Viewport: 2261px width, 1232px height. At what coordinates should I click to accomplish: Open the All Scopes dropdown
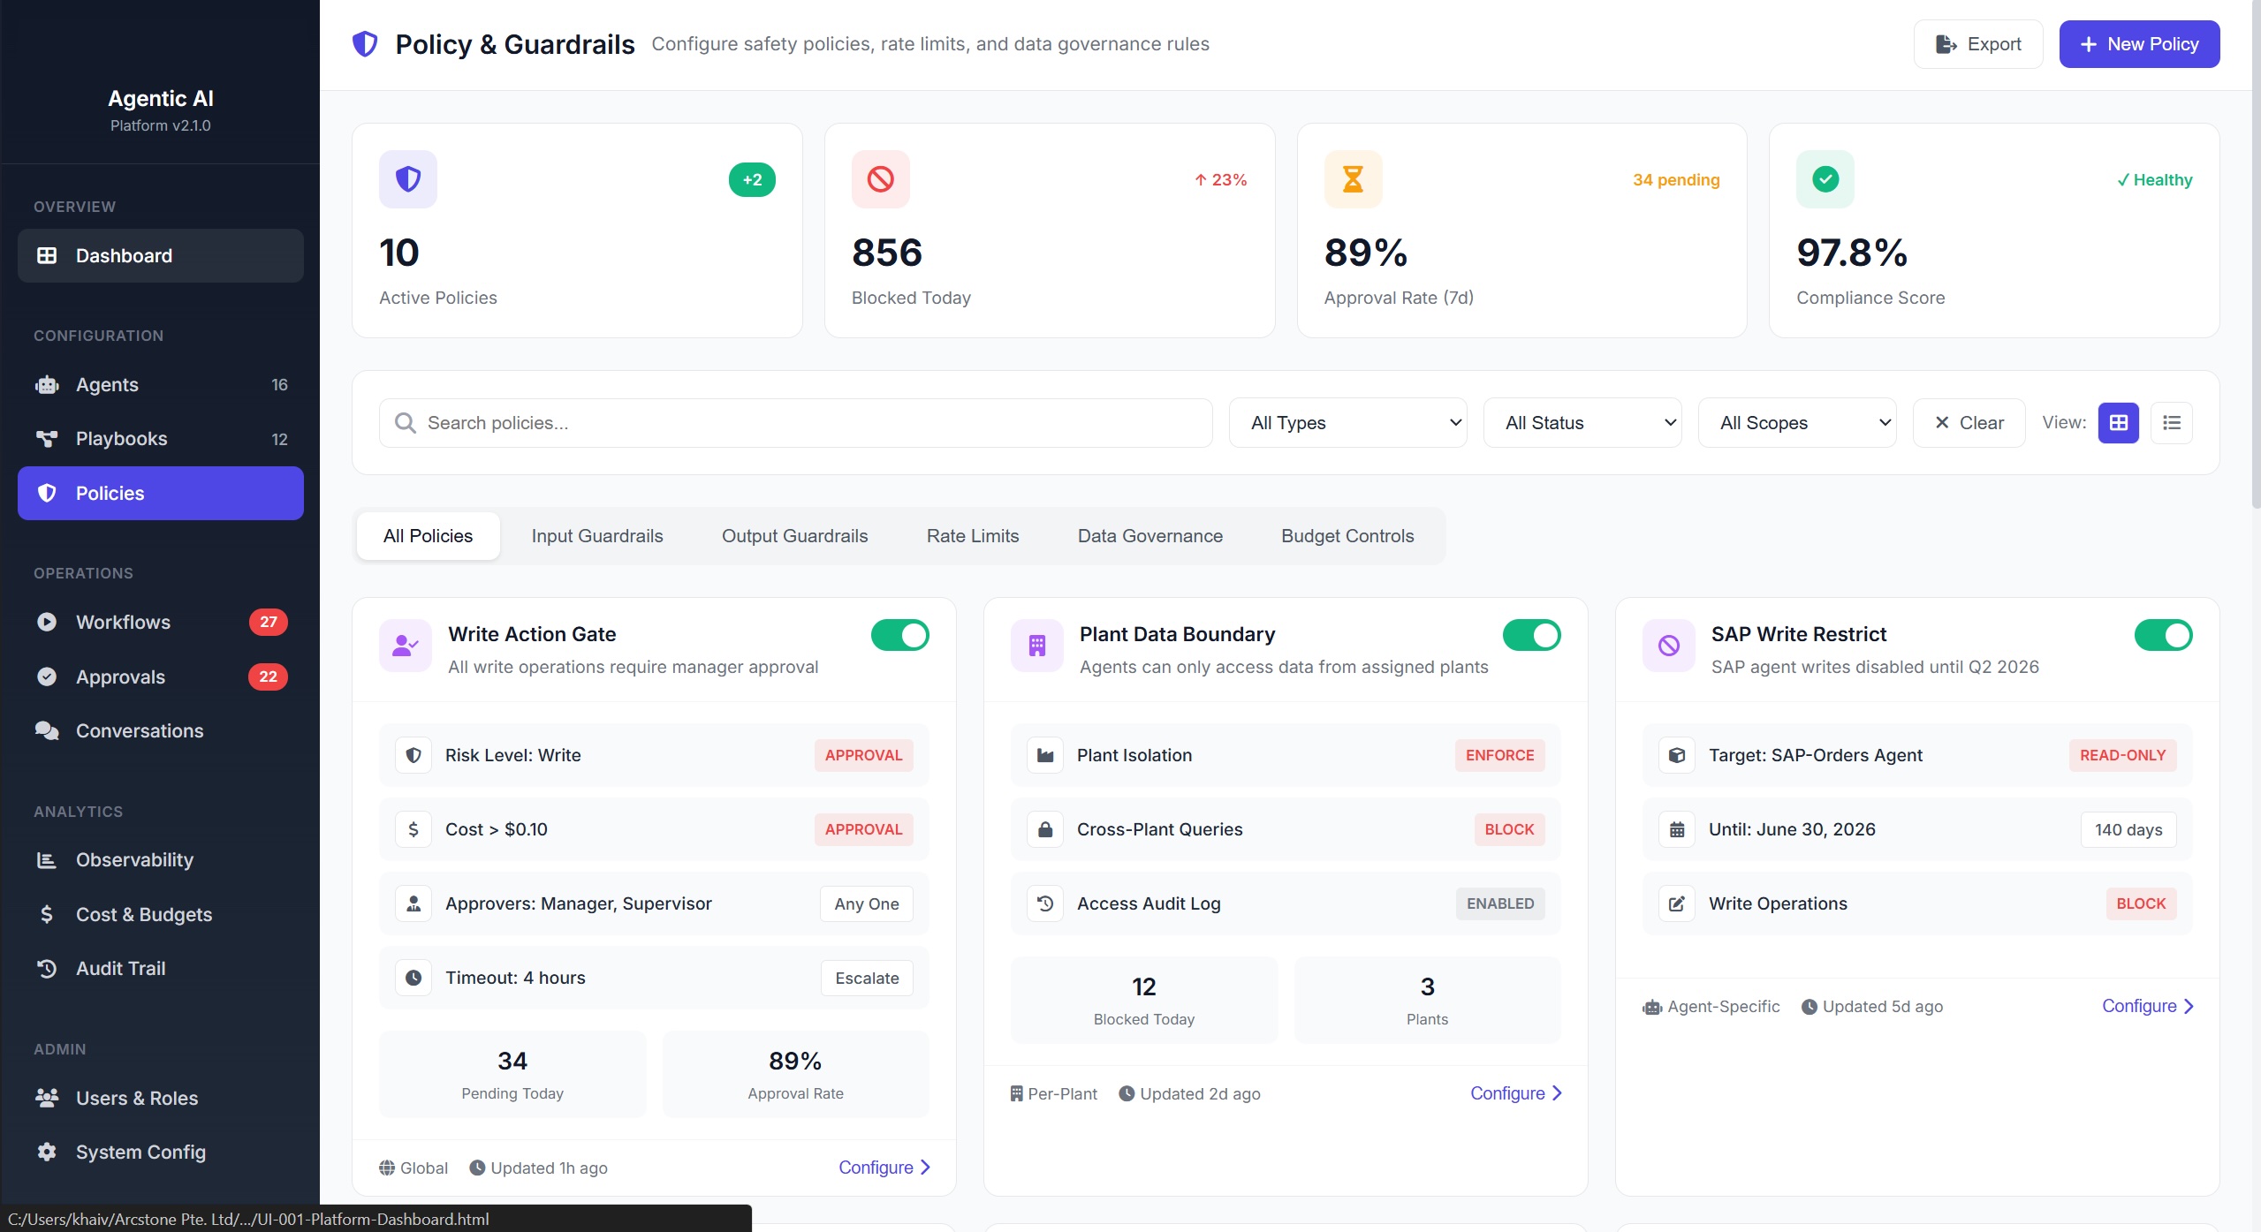coord(1796,423)
